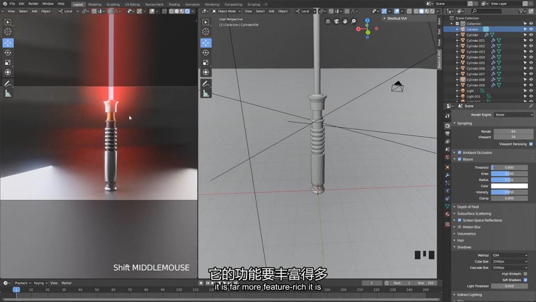This screenshot has width=536, height=302.
Task: Click the End frame 250 field
Action: pyautogui.click(x=426, y=283)
